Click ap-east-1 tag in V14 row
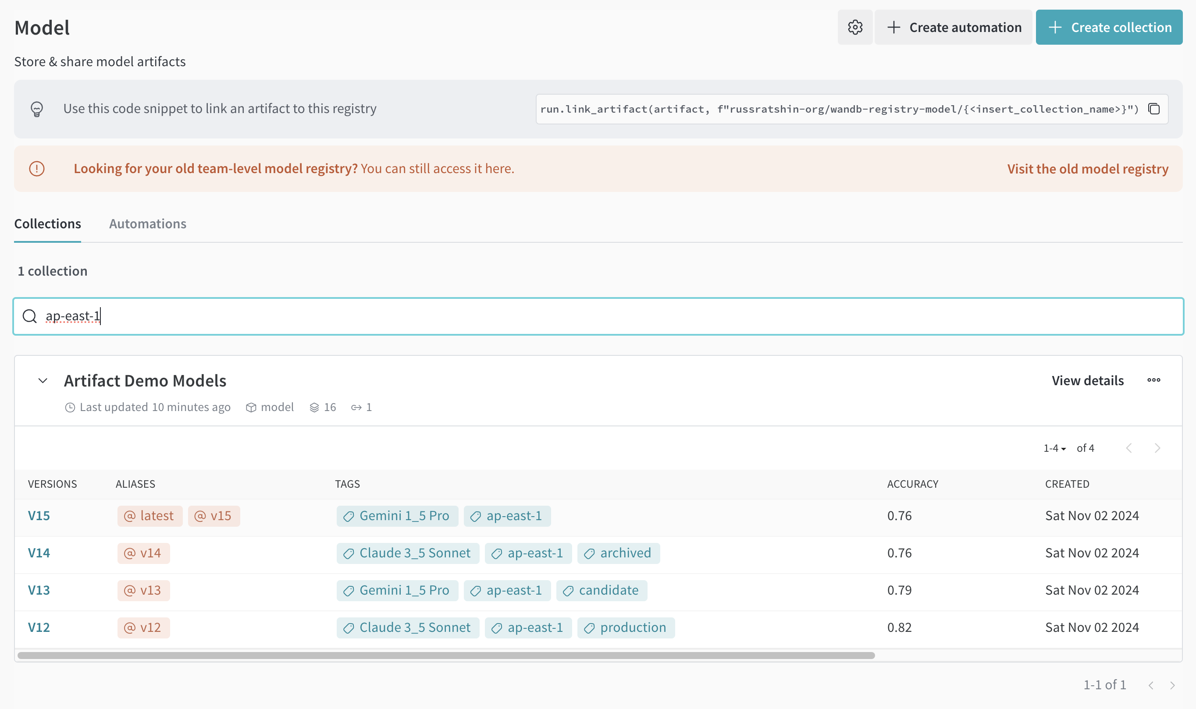1196x709 pixels. coord(528,553)
